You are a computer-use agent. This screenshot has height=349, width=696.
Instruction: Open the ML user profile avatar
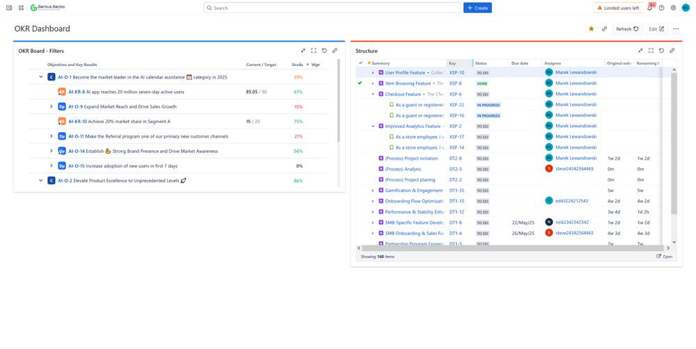[x=686, y=8]
